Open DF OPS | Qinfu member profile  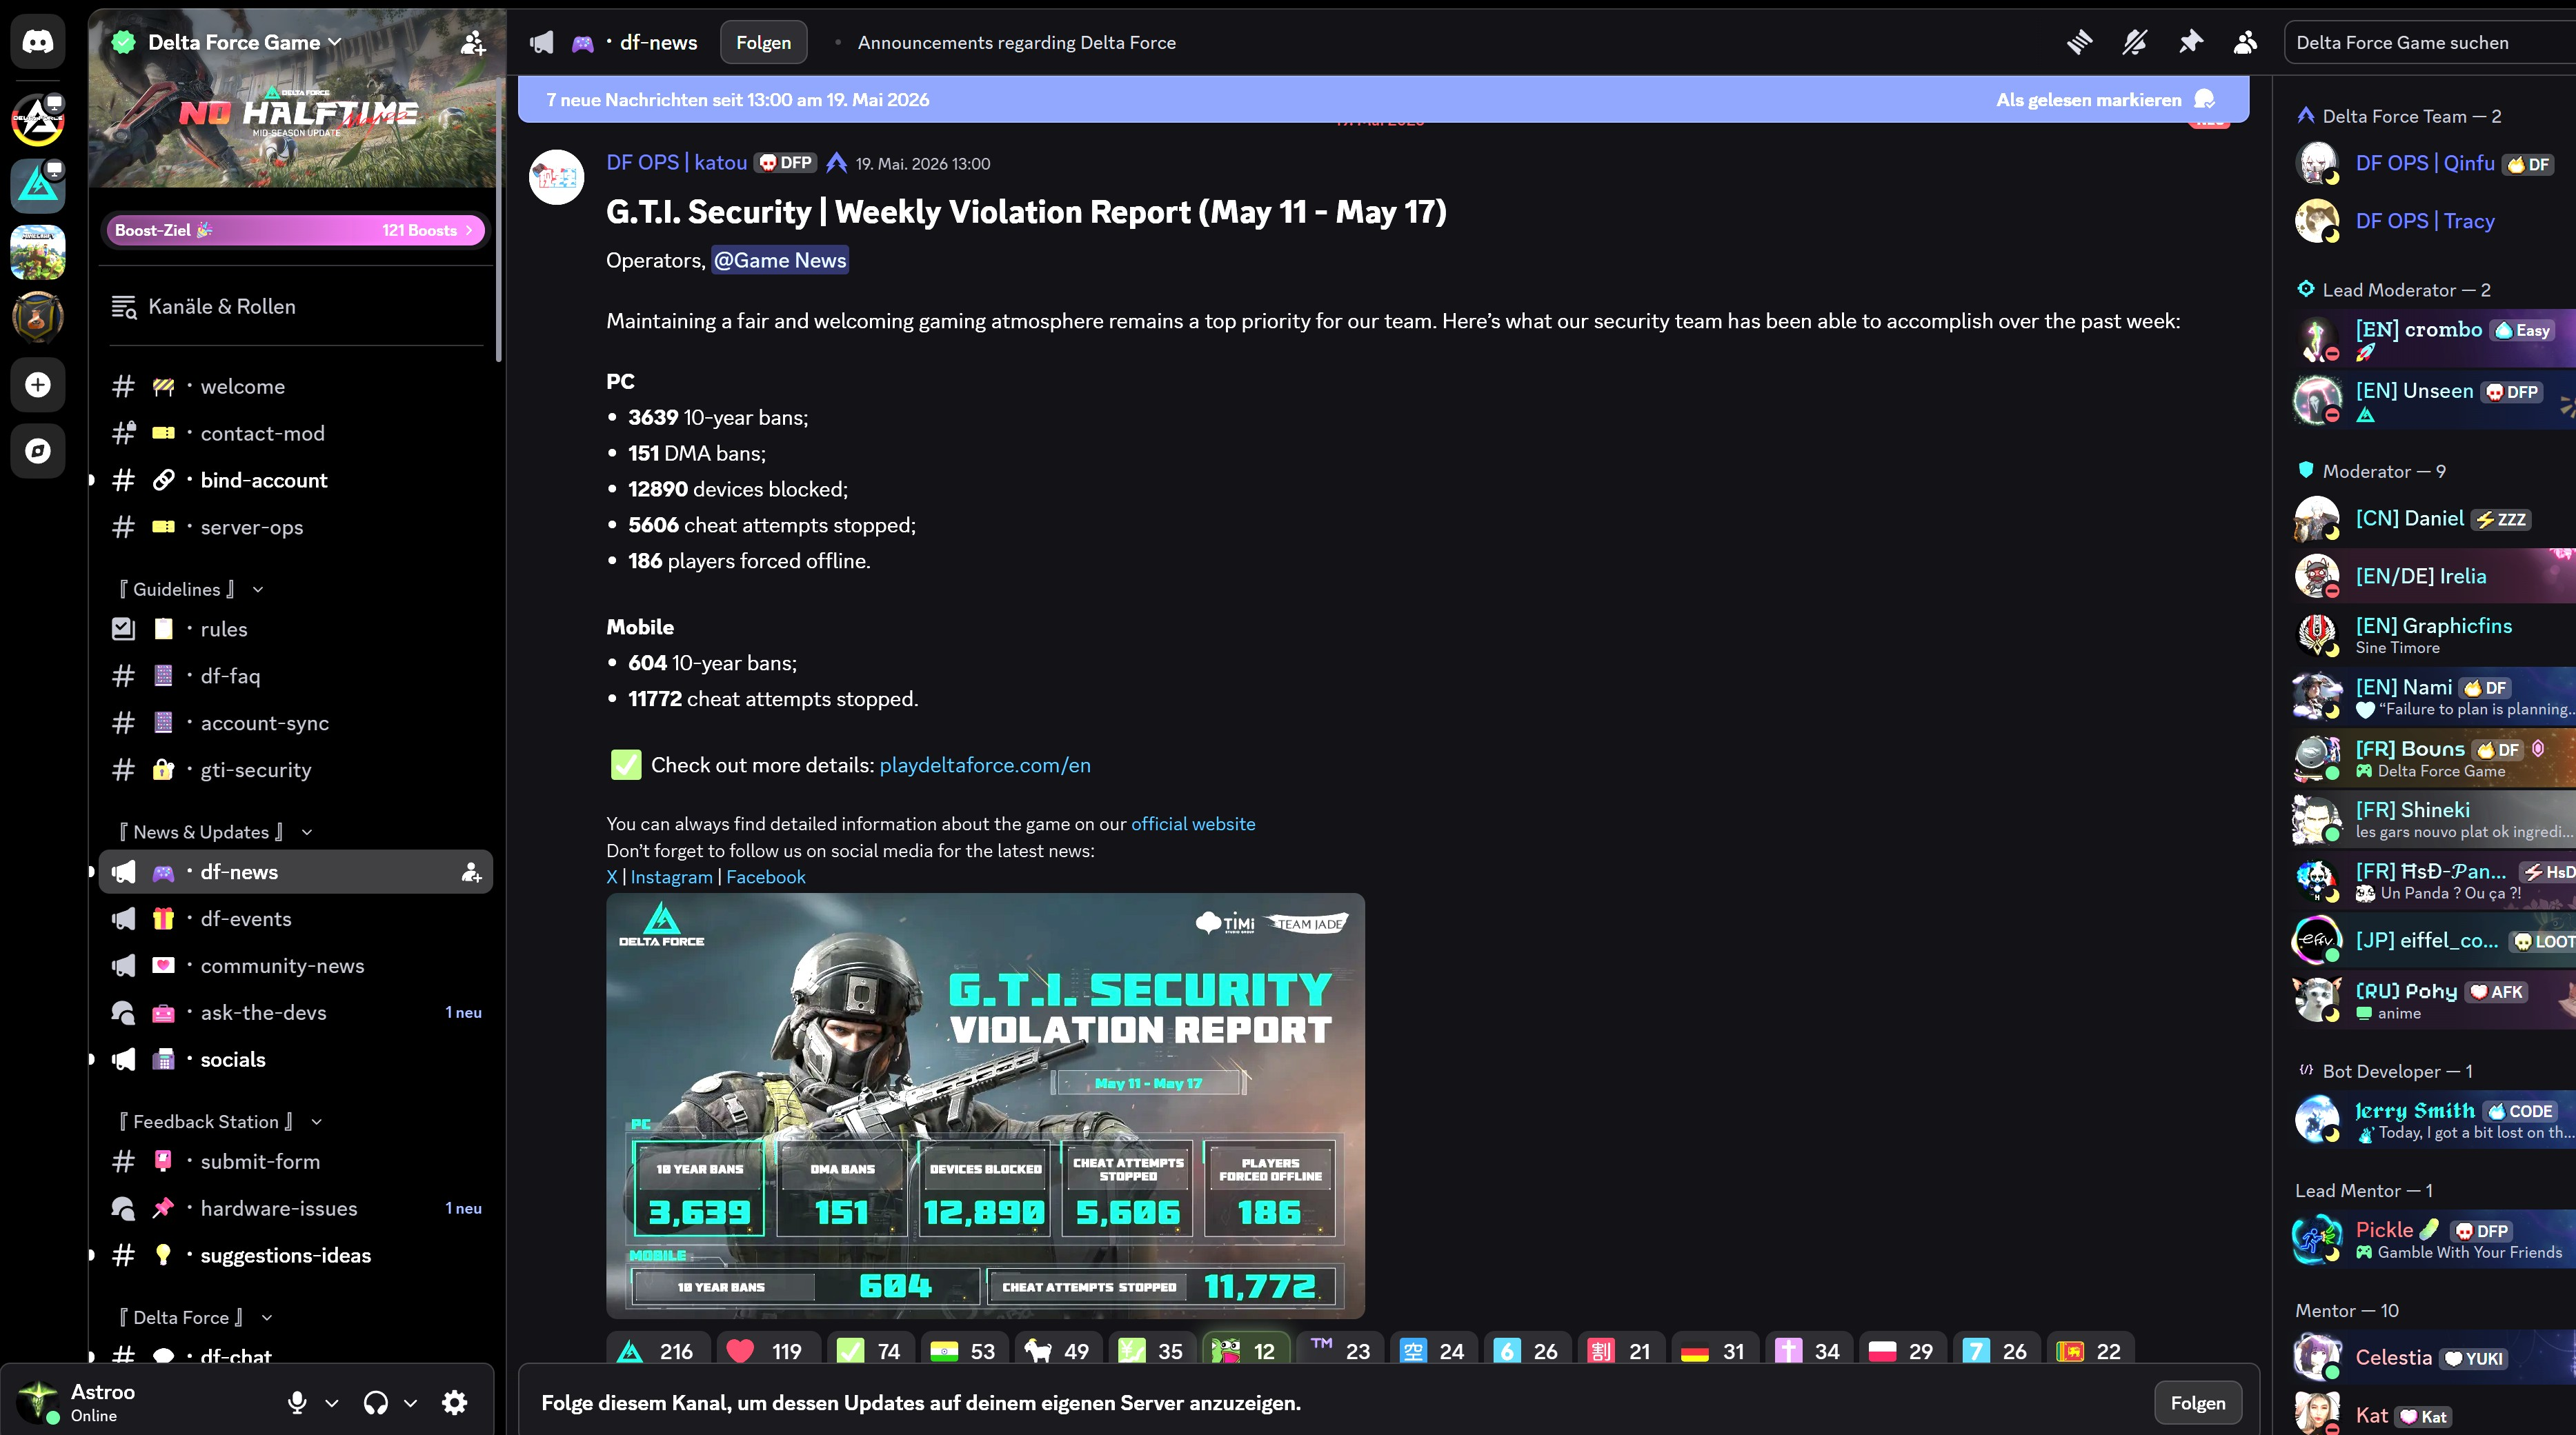point(2434,164)
